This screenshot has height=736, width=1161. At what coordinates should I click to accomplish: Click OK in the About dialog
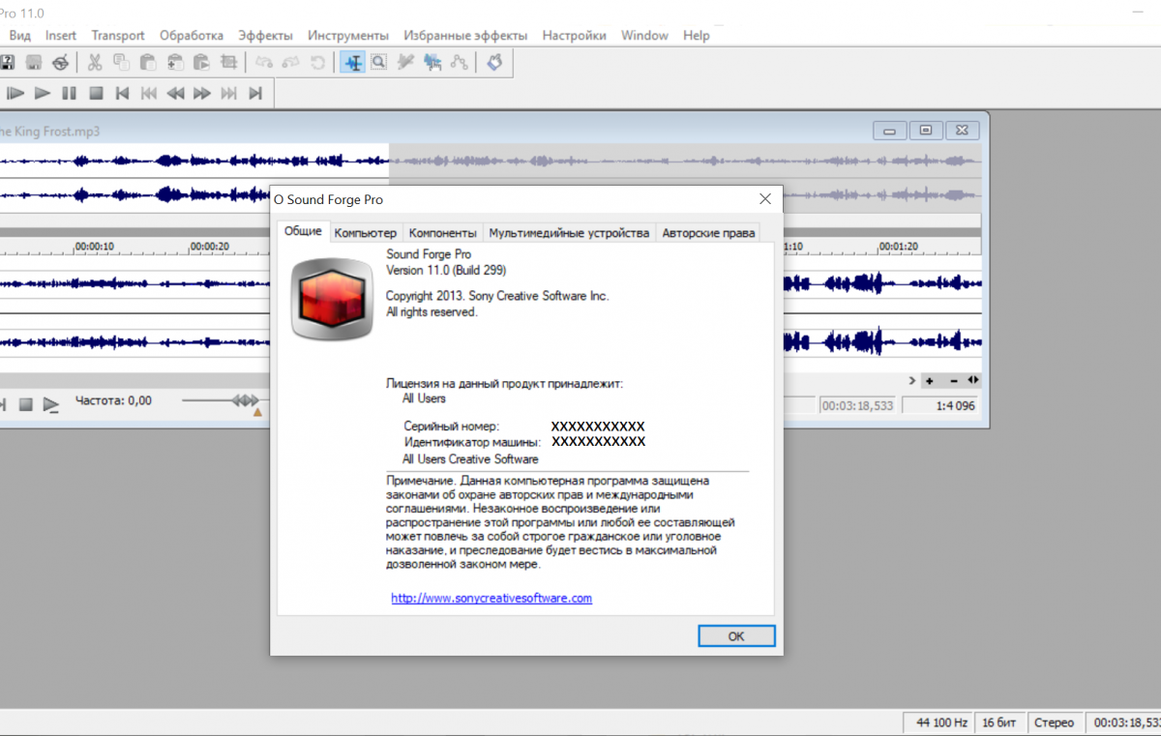click(x=736, y=636)
